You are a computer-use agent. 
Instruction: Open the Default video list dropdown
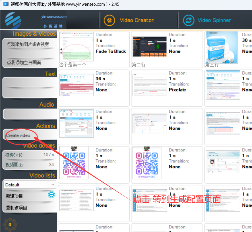pos(30,185)
